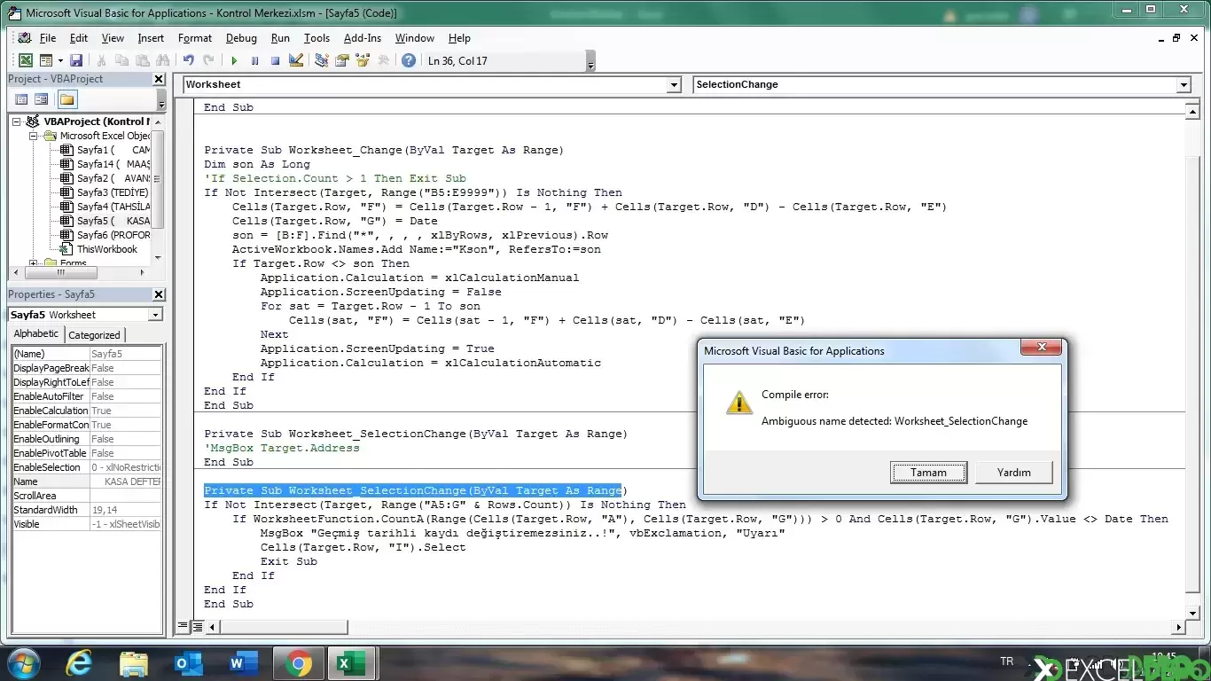Open Properties Window toolbar icon
The image size is (1211, 681).
(341, 60)
